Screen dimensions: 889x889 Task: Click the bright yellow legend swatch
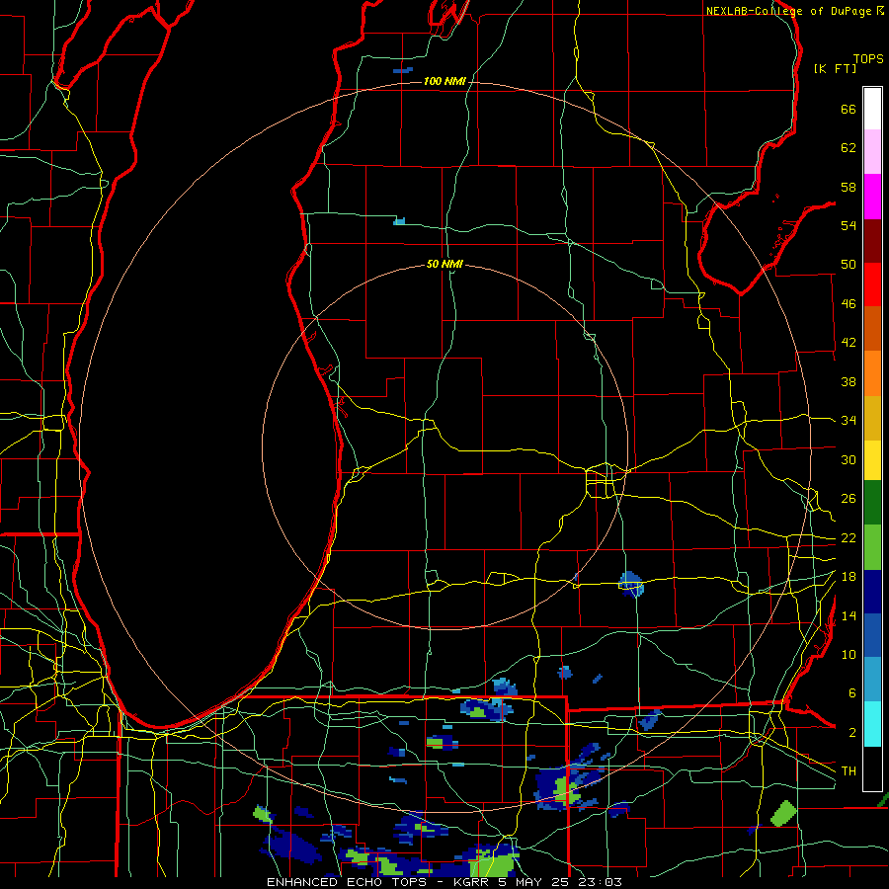pyautogui.click(x=872, y=460)
